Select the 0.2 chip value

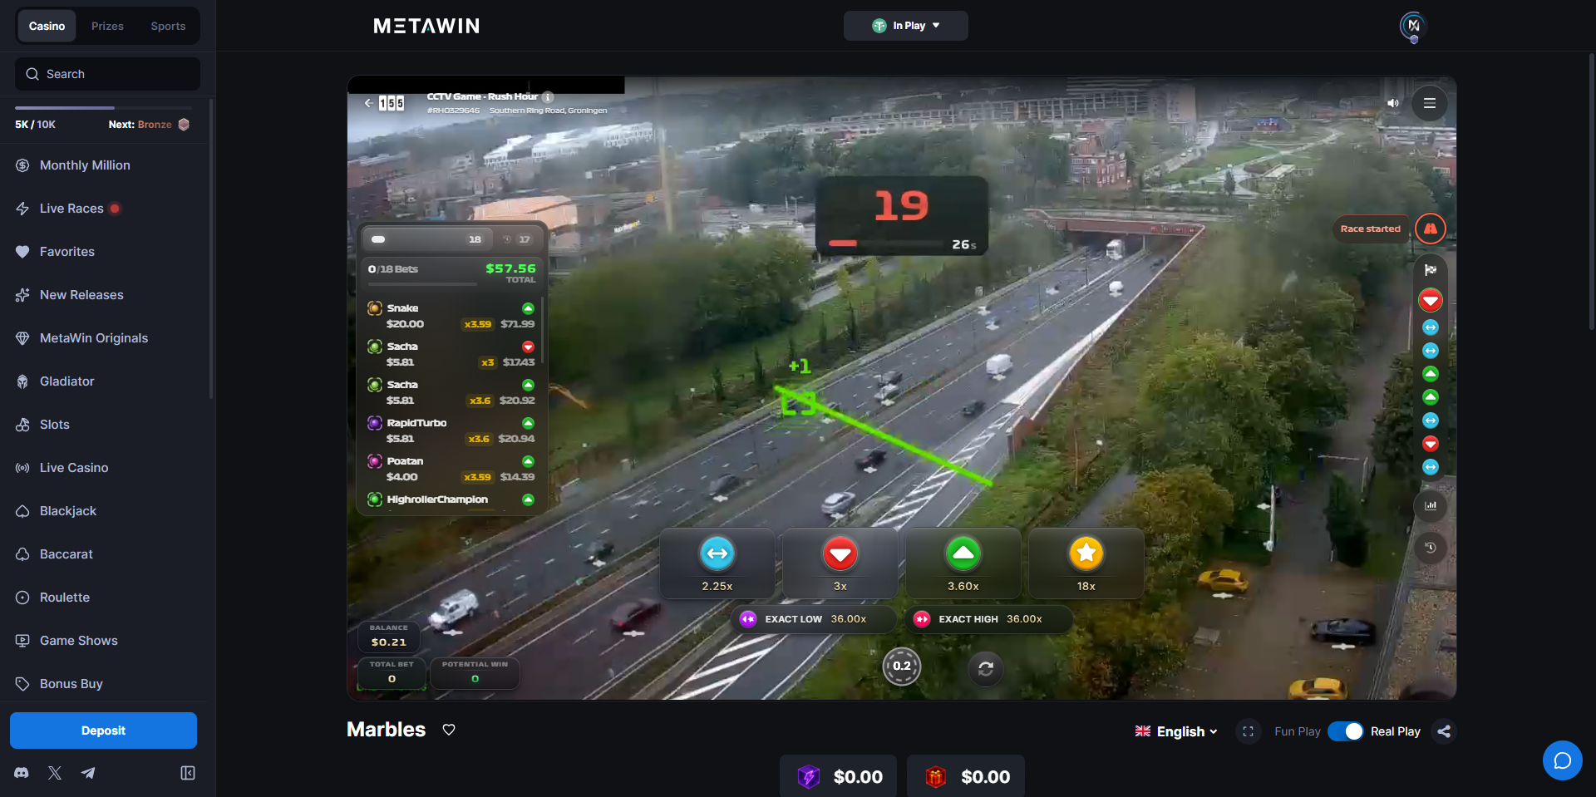click(902, 666)
